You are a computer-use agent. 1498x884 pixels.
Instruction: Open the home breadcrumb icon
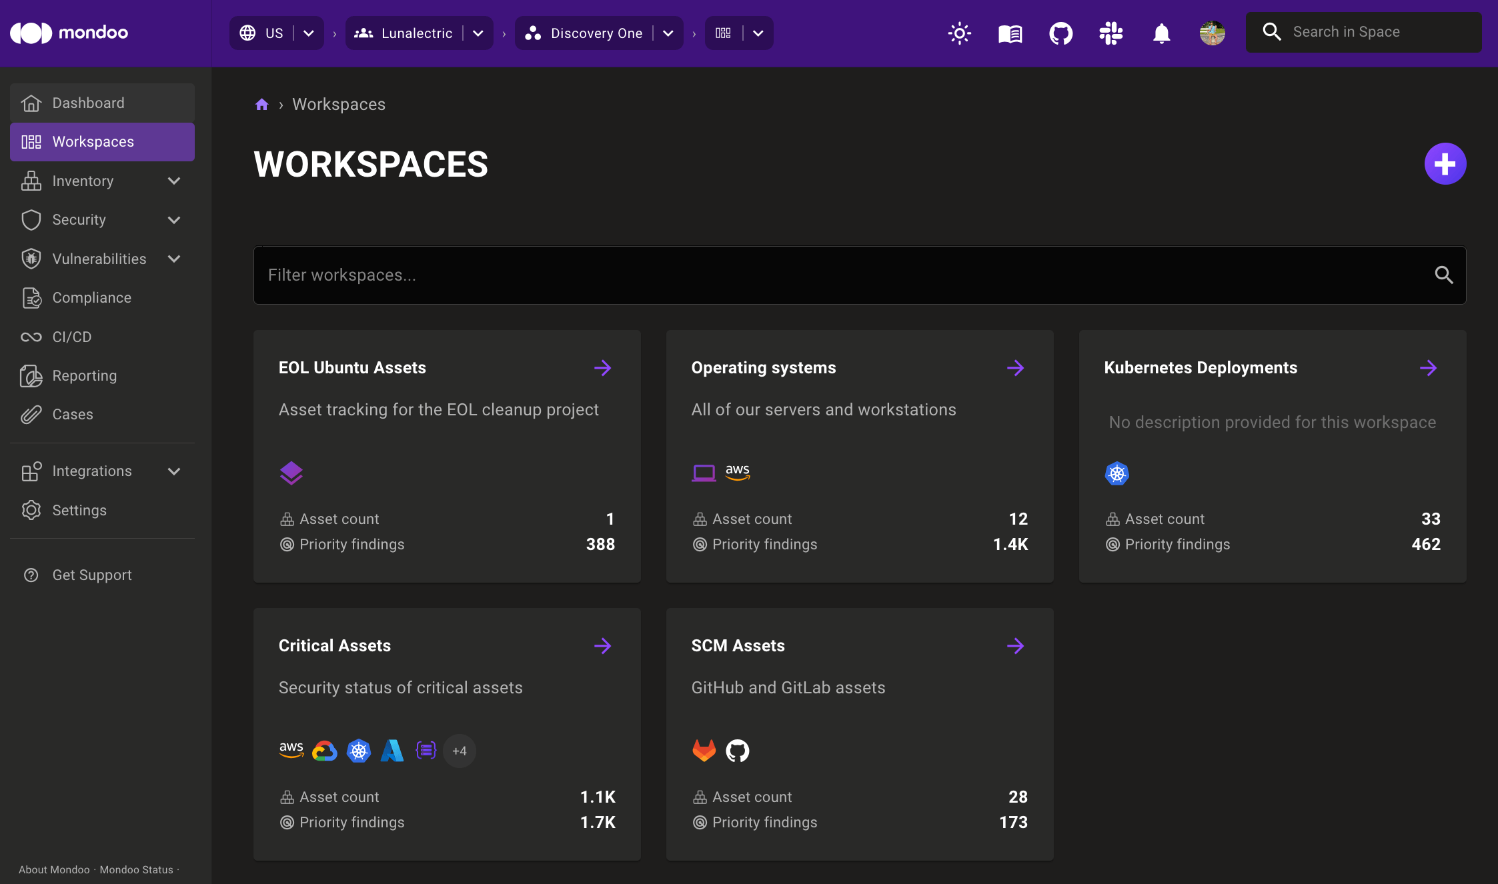pos(261,104)
